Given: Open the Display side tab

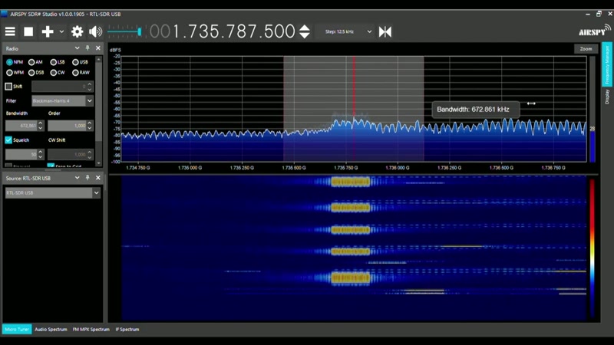Looking at the screenshot, I should pyautogui.click(x=607, y=97).
